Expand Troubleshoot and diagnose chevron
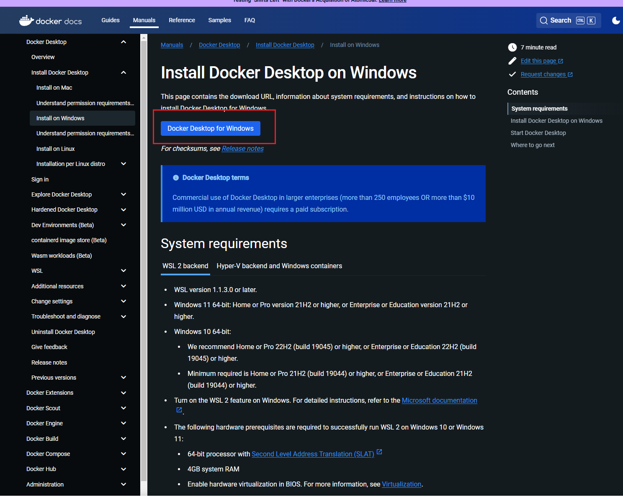The width and height of the screenshot is (623, 497). 124,316
